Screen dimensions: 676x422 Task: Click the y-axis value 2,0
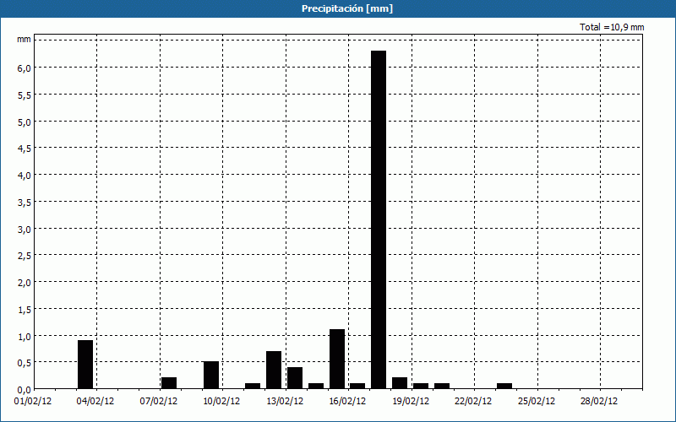(x=25, y=283)
